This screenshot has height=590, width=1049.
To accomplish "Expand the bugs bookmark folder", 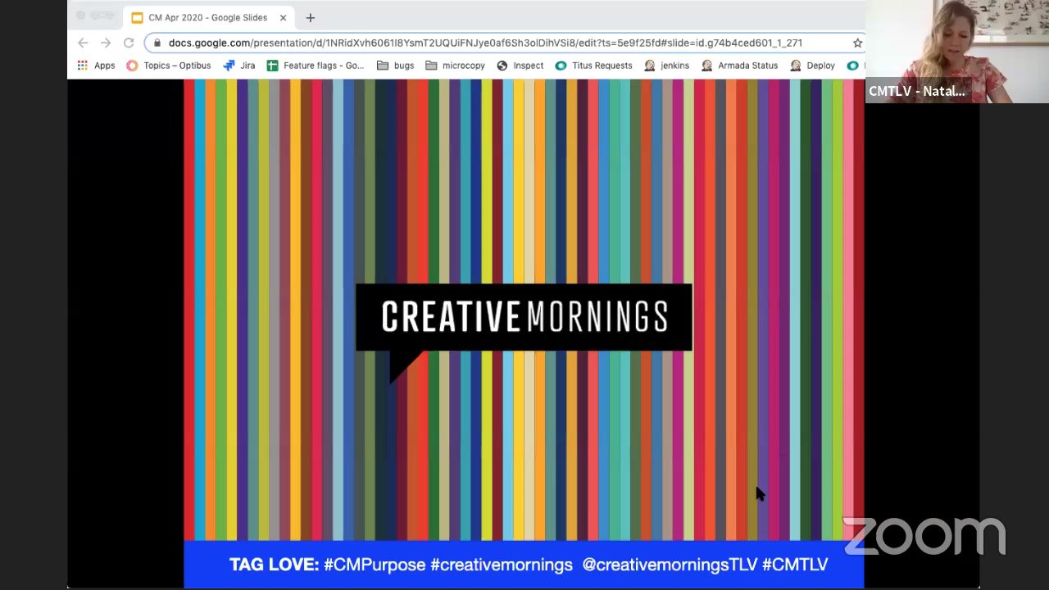I will point(395,66).
